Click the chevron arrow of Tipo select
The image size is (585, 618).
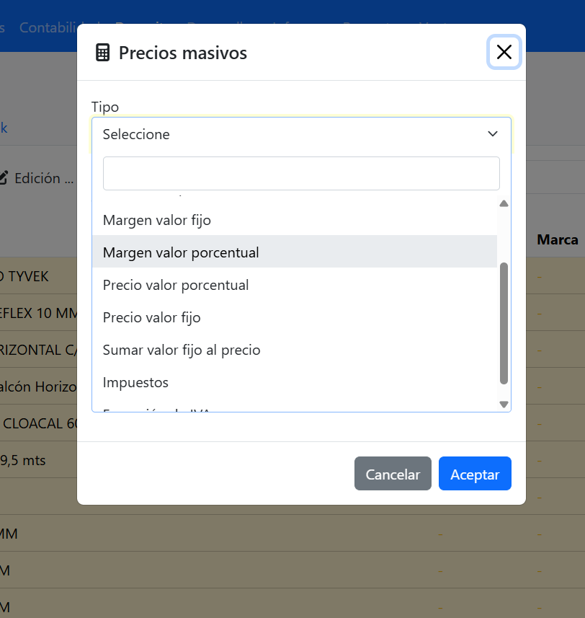493,134
